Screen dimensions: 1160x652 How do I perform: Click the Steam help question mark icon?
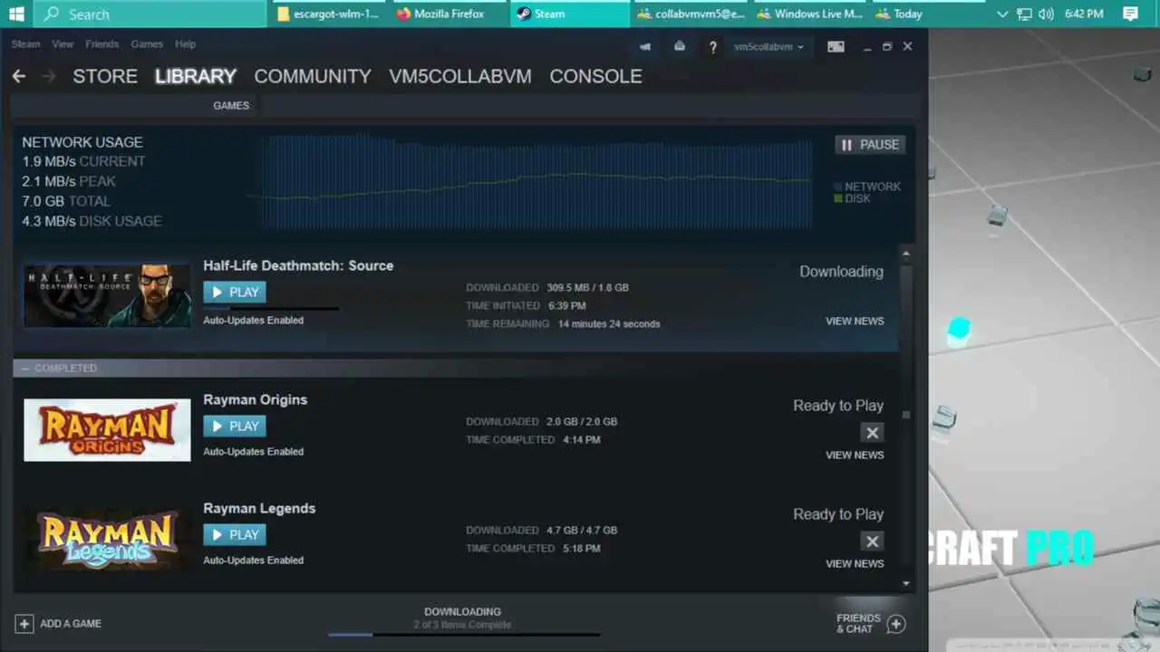pyautogui.click(x=713, y=47)
